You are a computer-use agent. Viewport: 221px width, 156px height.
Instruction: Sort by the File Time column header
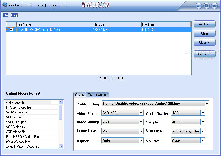[166, 24]
